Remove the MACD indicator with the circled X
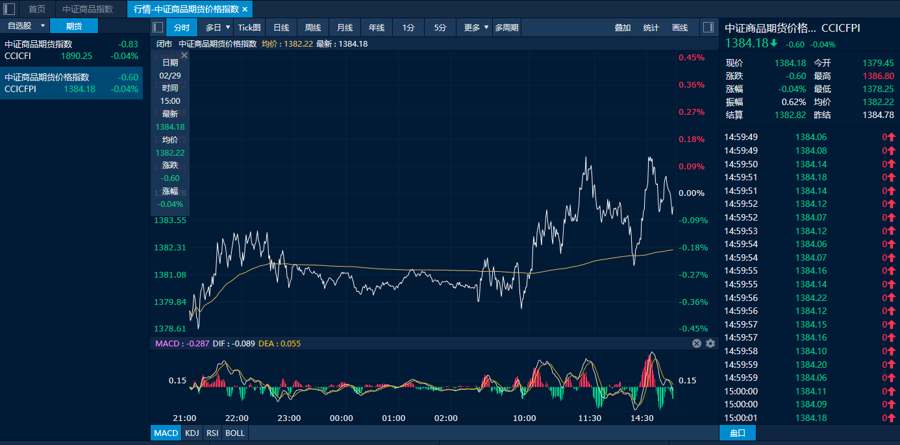This screenshot has width=900, height=445. pyautogui.click(x=697, y=343)
